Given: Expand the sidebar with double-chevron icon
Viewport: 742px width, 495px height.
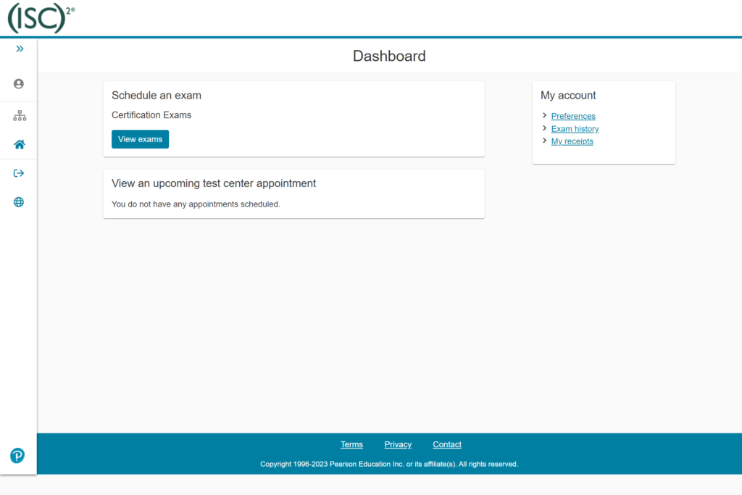Looking at the screenshot, I should point(20,49).
